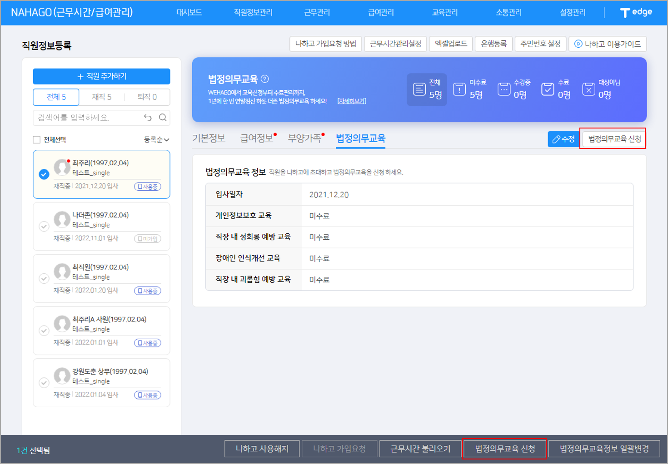Check 최주리A 사원 employee selection
Viewport: 668px width, 464px height.
pos(44,331)
